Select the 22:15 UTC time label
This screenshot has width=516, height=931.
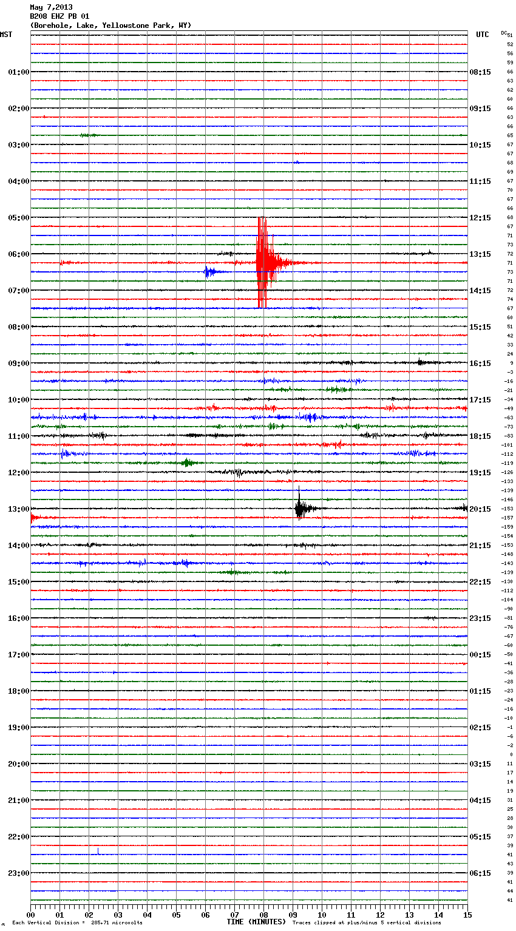point(480,582)
